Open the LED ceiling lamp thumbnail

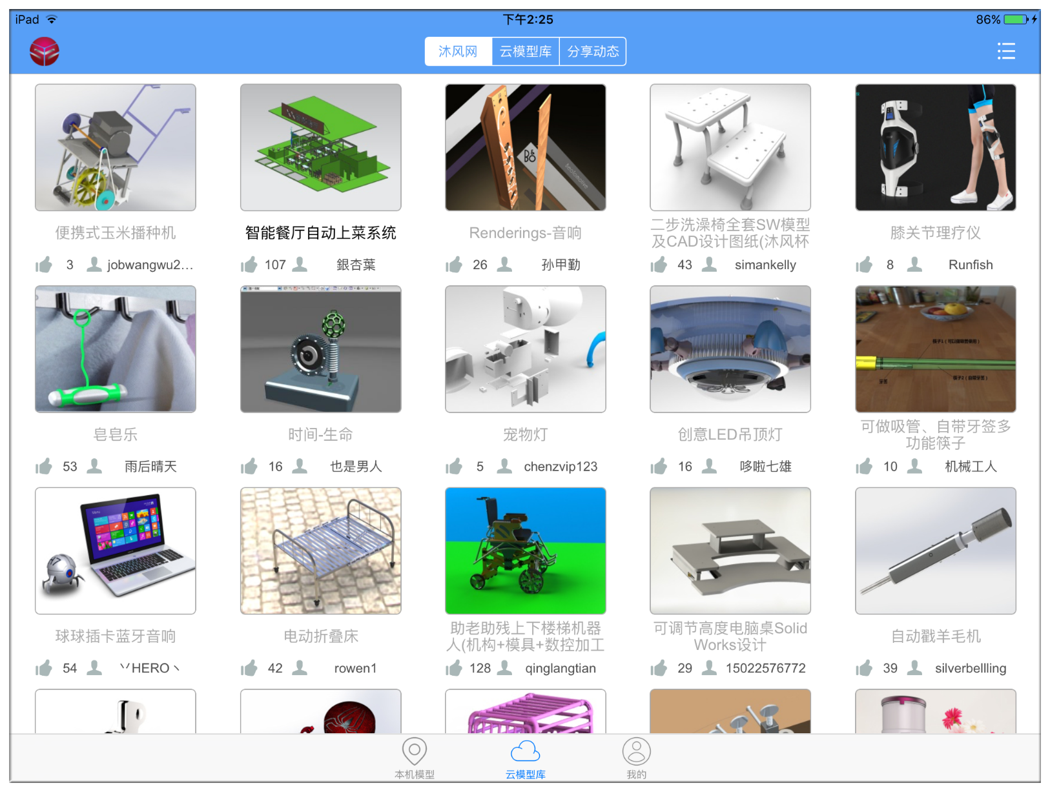[730, 349]
